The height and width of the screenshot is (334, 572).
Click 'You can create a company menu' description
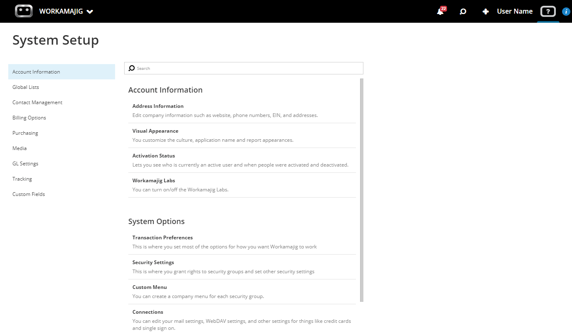click(198, 296)
